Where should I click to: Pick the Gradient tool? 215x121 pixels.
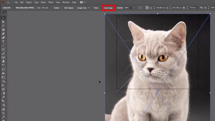3,93
